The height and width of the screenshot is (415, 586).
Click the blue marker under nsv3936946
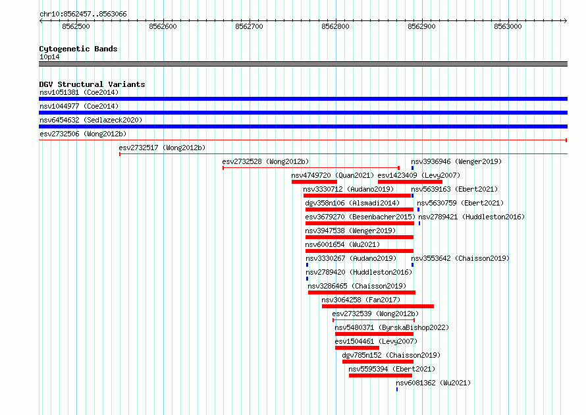point(412,168)
